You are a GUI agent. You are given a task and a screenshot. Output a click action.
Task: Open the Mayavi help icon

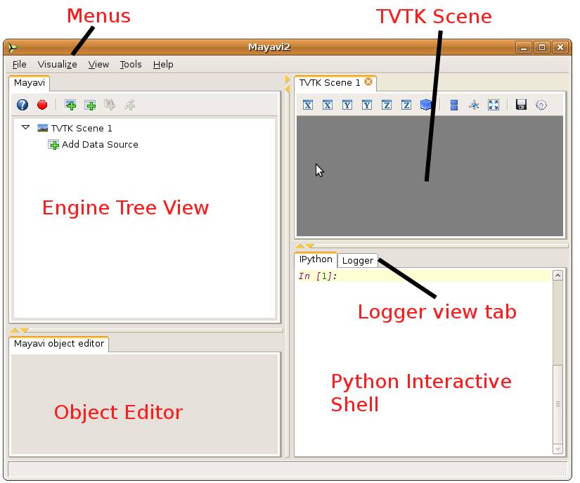(22, 105)
